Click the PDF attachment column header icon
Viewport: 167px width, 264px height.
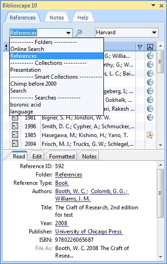[150, 47]
